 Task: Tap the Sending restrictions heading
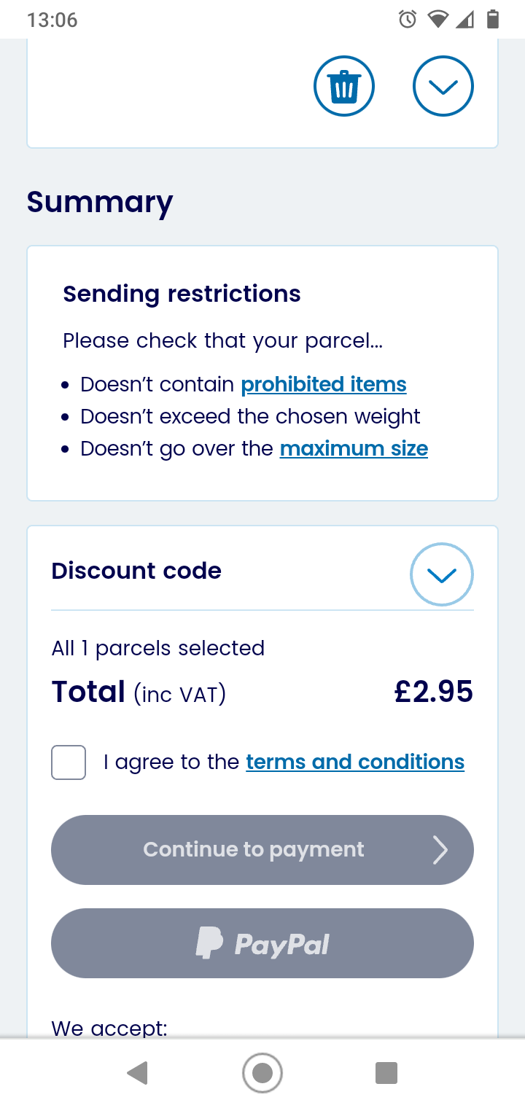[x=182, y=294]
